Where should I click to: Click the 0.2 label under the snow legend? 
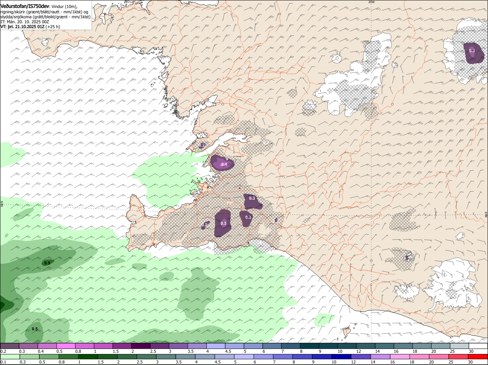[3, 351]
